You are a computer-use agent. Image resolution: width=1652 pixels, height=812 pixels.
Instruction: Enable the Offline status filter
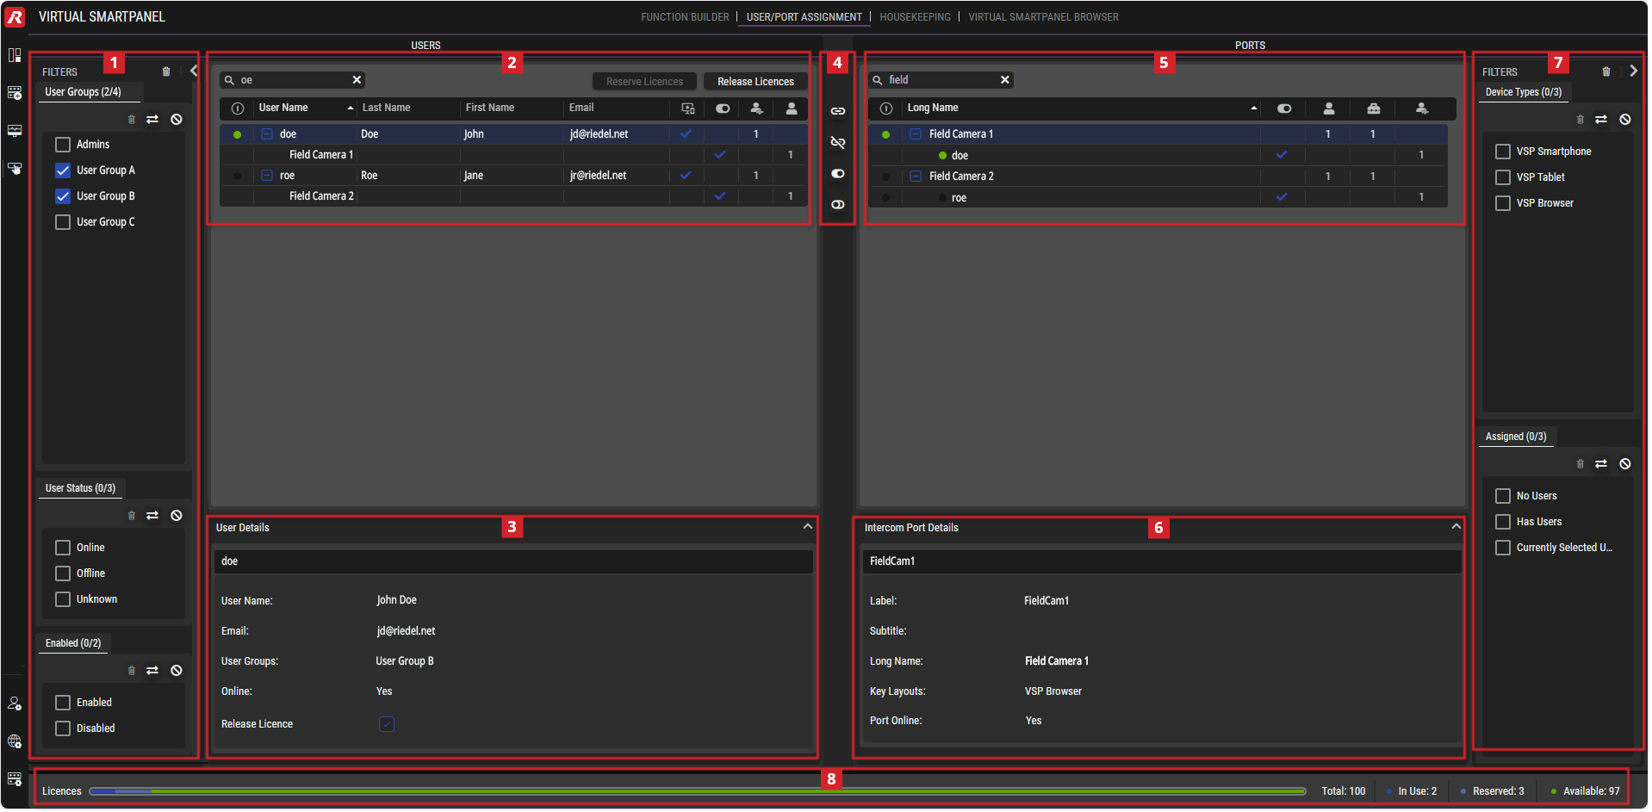pos(63,573)
